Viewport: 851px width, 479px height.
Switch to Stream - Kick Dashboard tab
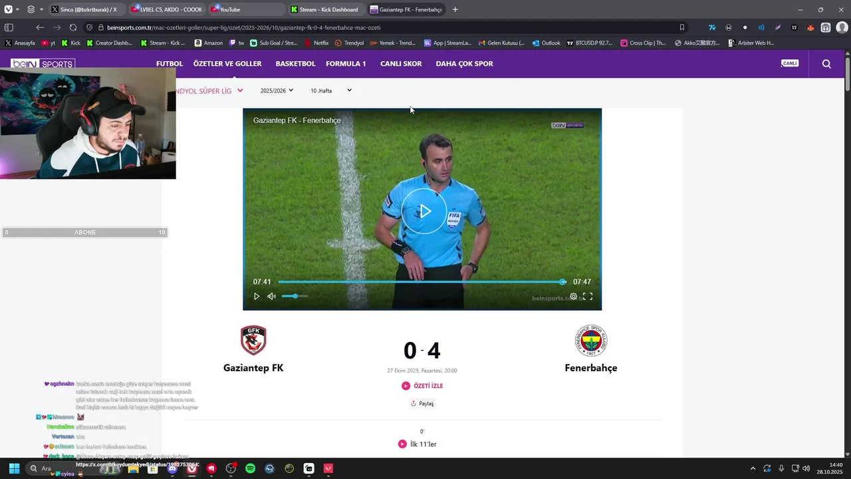[327, 9]
